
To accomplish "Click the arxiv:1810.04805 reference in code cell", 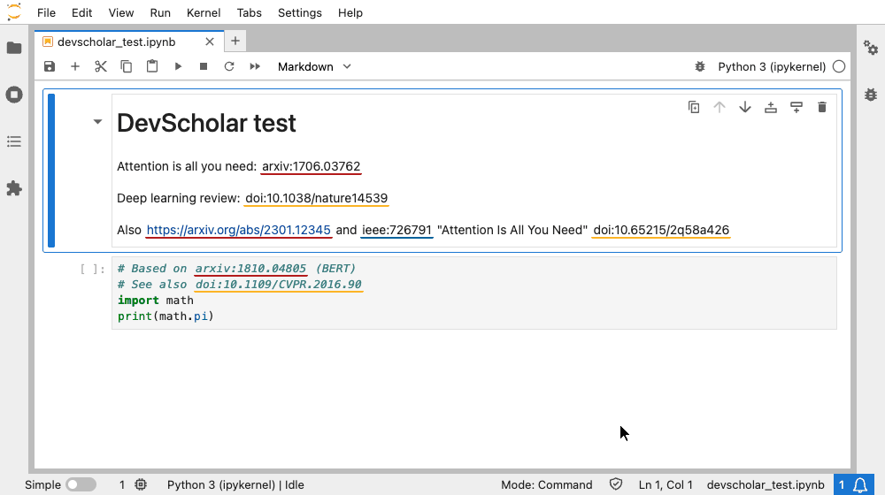I will 250,269.
